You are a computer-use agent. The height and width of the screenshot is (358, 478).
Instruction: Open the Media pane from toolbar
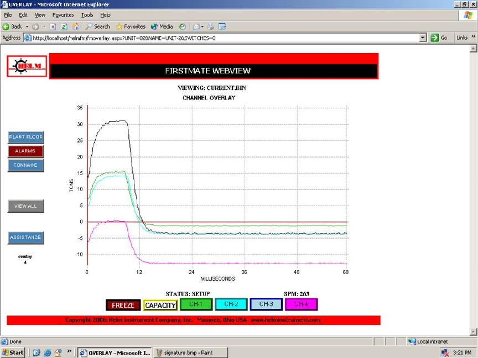[162, 27]
